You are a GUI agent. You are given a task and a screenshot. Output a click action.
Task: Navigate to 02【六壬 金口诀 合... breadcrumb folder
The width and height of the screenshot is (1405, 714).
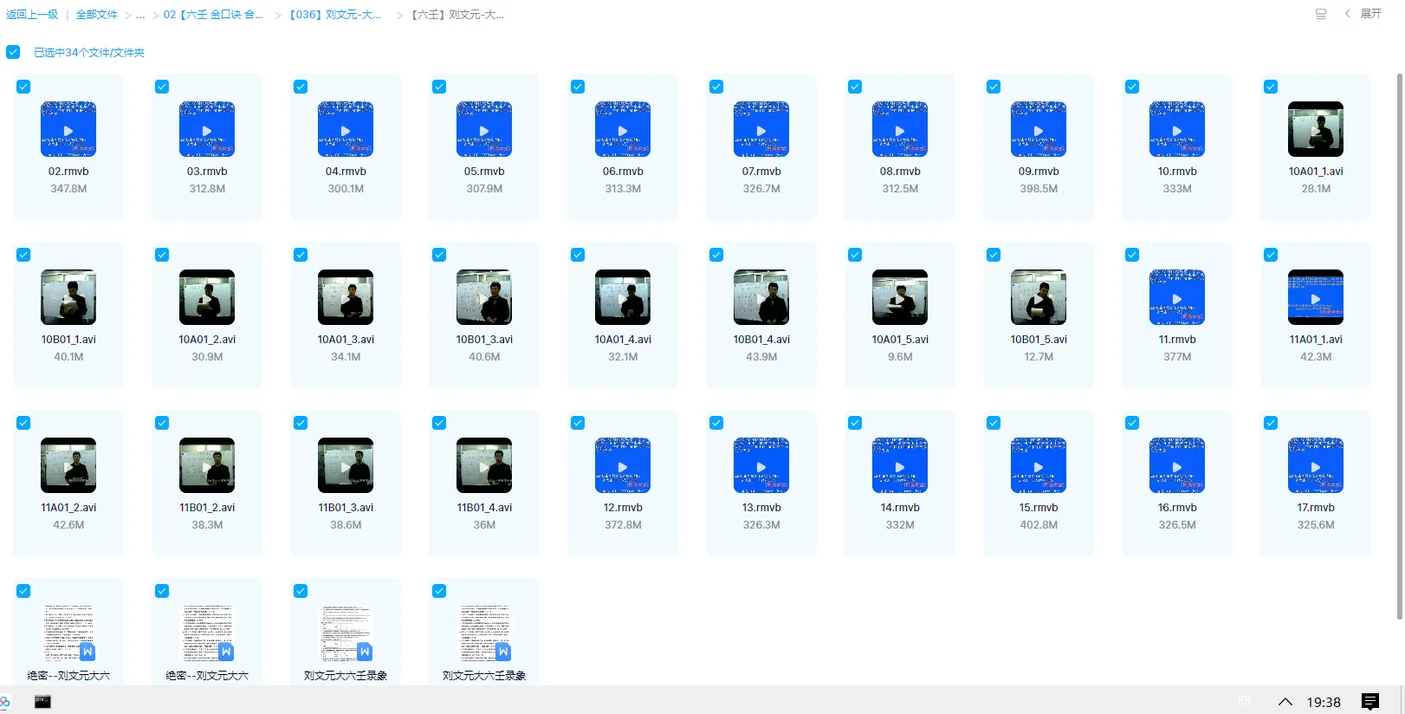tap(213, 15)
